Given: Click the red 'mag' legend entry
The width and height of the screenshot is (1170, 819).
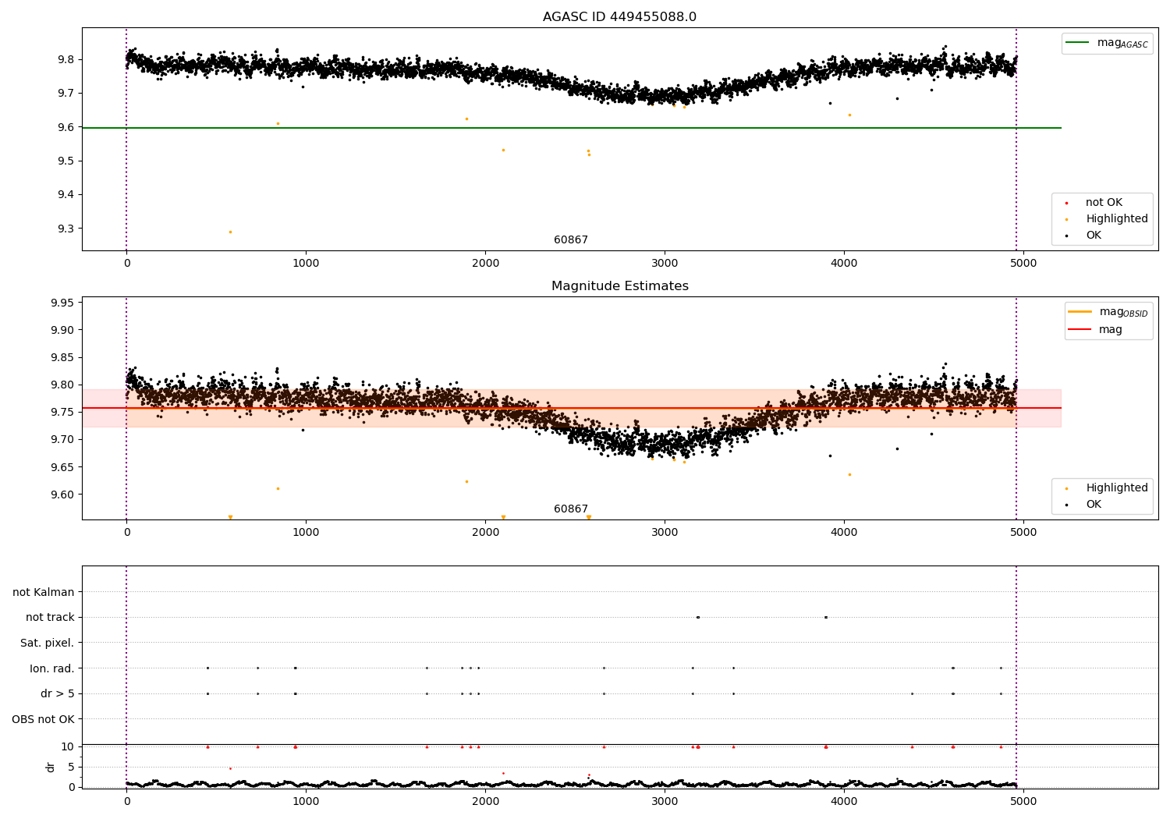Looking at the screenshot, I should click(1095, 330).
